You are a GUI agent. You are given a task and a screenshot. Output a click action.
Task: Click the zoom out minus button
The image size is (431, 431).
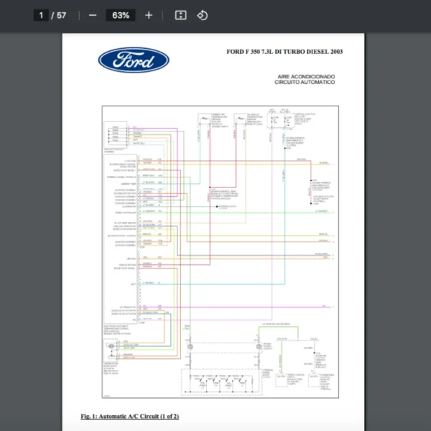pyautogui.click(x=92, y=15)
